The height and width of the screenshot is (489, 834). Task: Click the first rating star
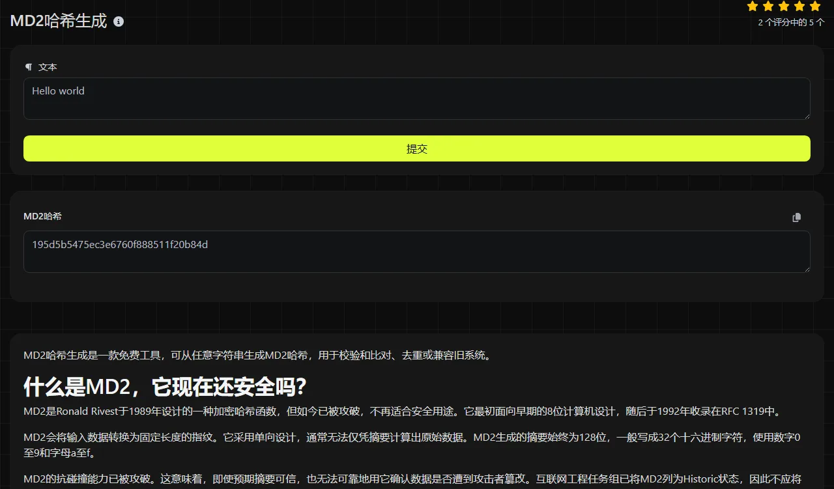click(x=753, y=7)
